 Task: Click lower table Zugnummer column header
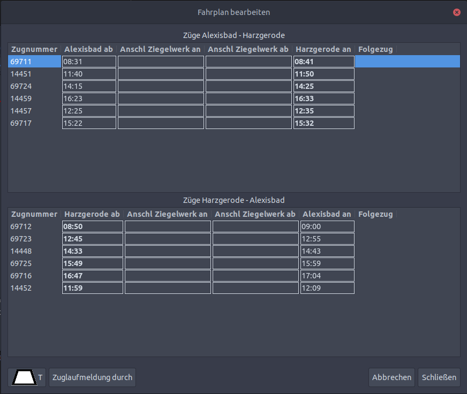coord(34,214)
